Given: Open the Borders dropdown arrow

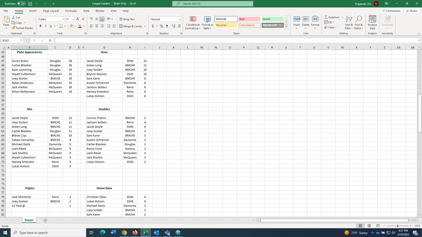Looking at the screenshot, I should click(x=65, y=26).
